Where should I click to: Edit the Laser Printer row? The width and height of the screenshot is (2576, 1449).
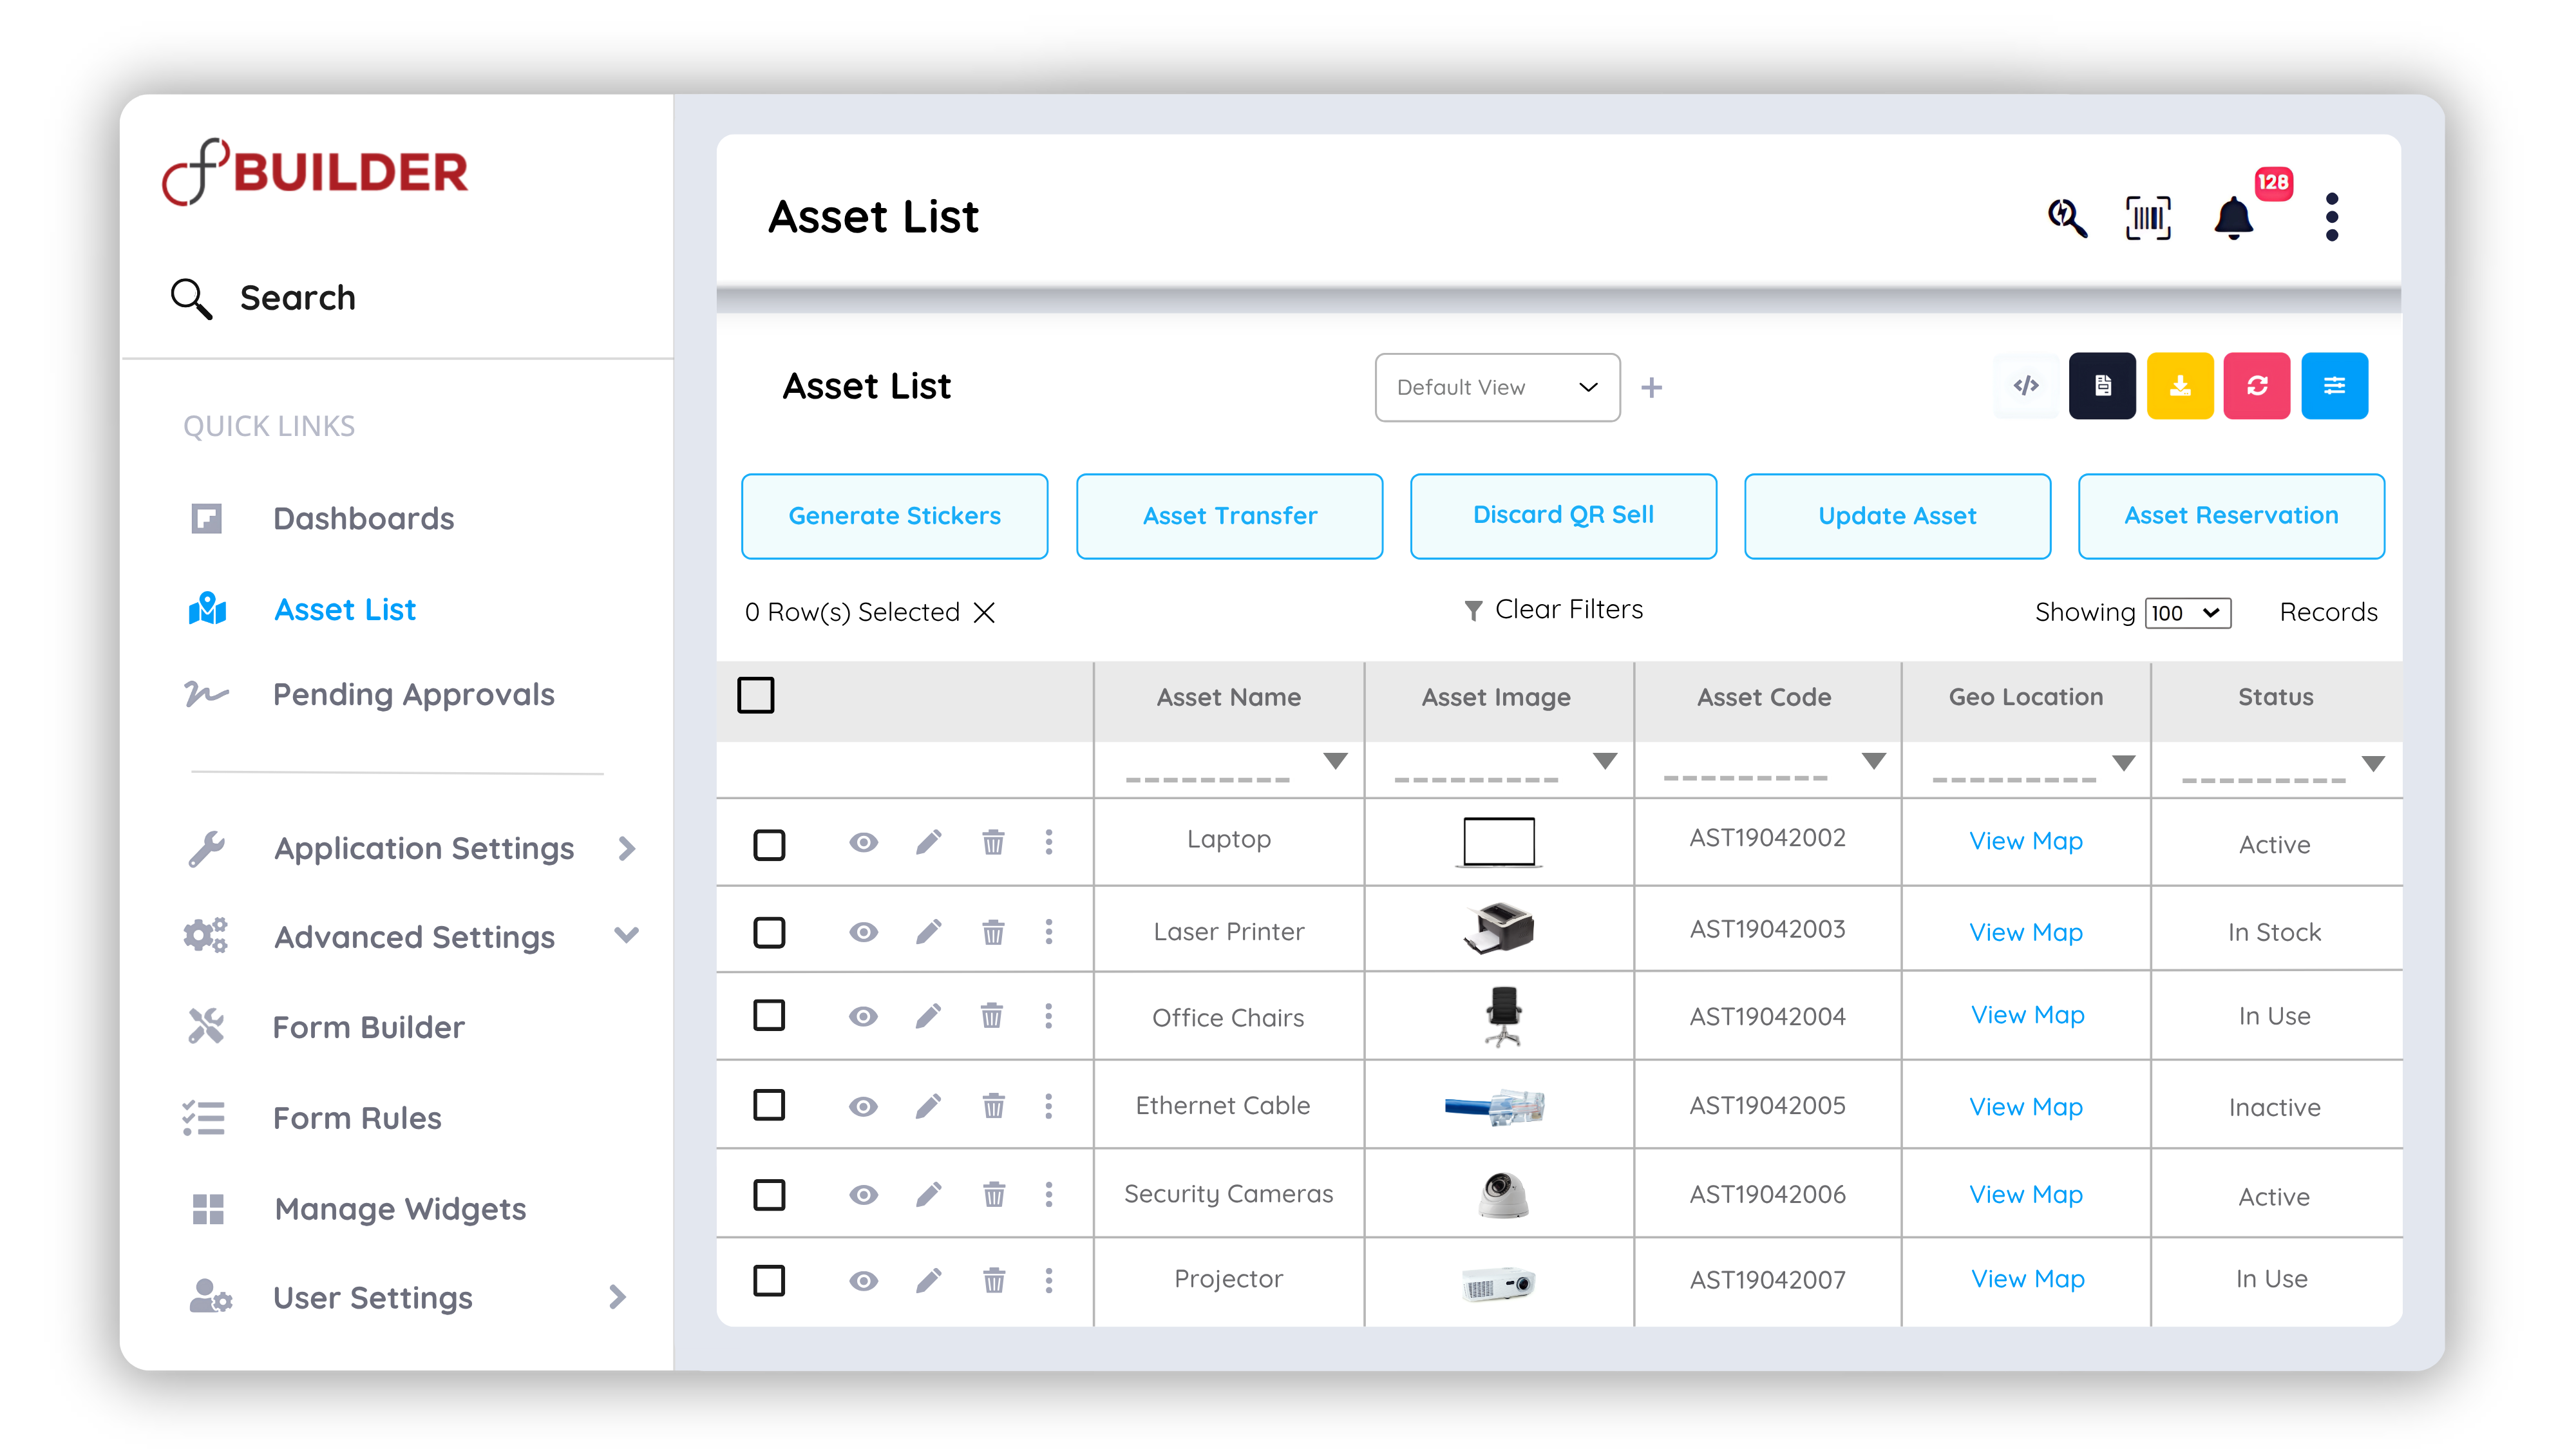(x=929, y=932)
